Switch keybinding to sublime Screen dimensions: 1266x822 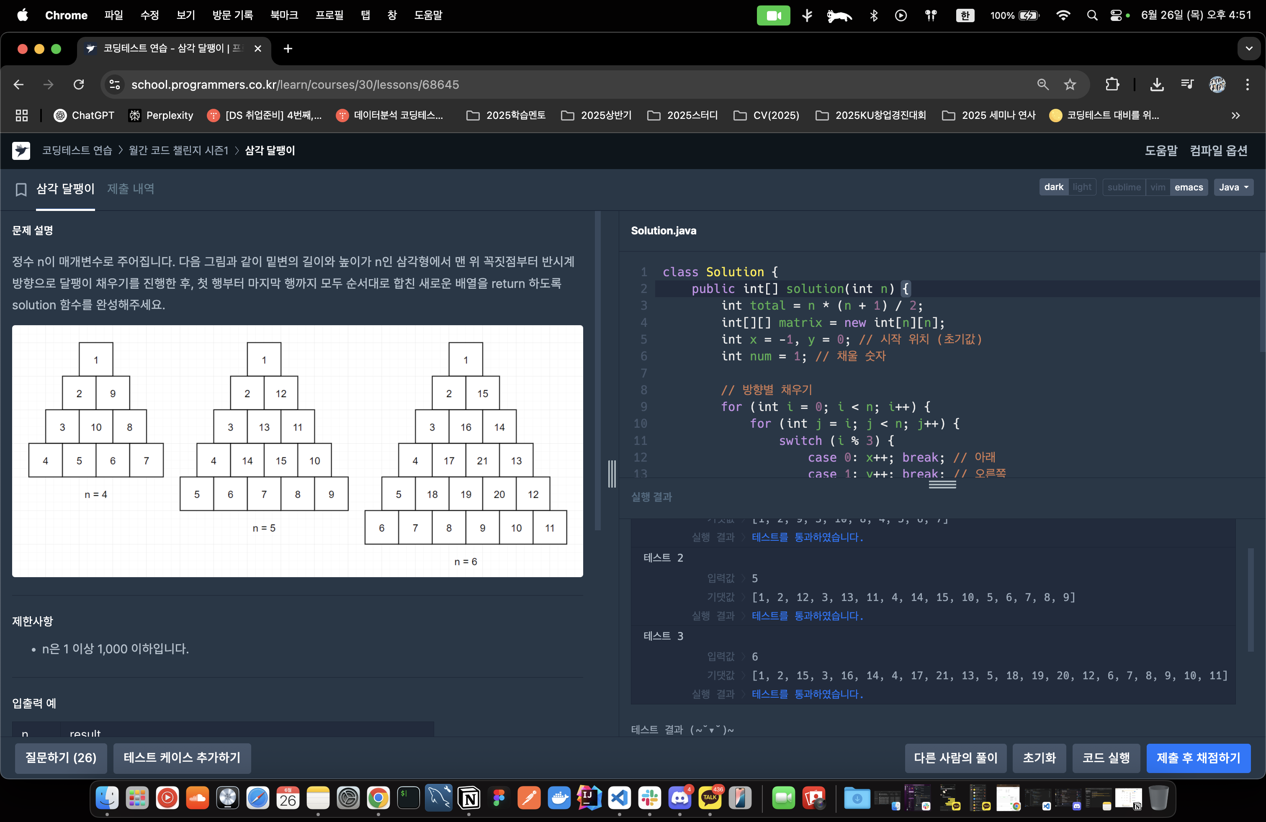(x=1123, y=187)
